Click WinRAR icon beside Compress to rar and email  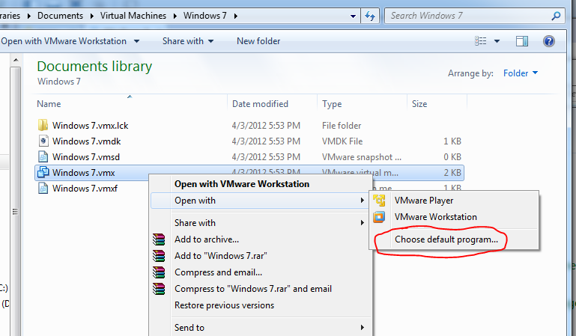[159, 289]
